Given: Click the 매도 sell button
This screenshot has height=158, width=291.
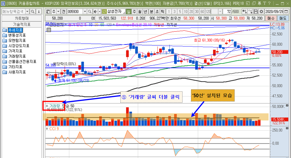Looking at the screenshot, I should [x=283, y=18].
